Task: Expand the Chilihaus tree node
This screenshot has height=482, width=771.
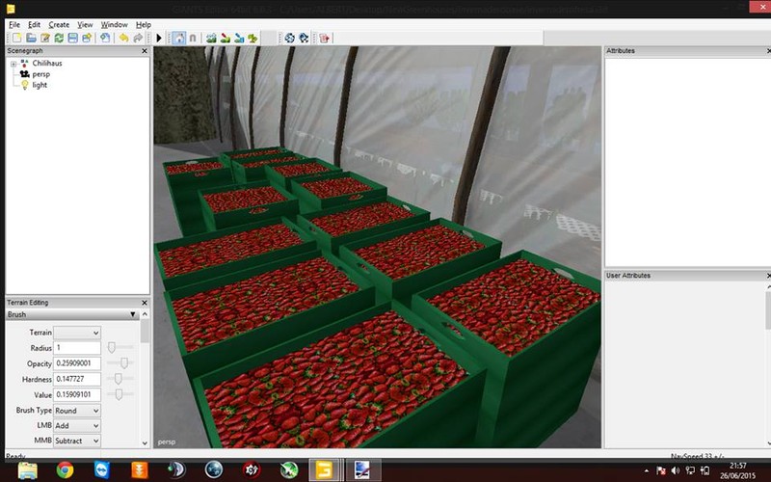Action: click(x=13, y=63)
